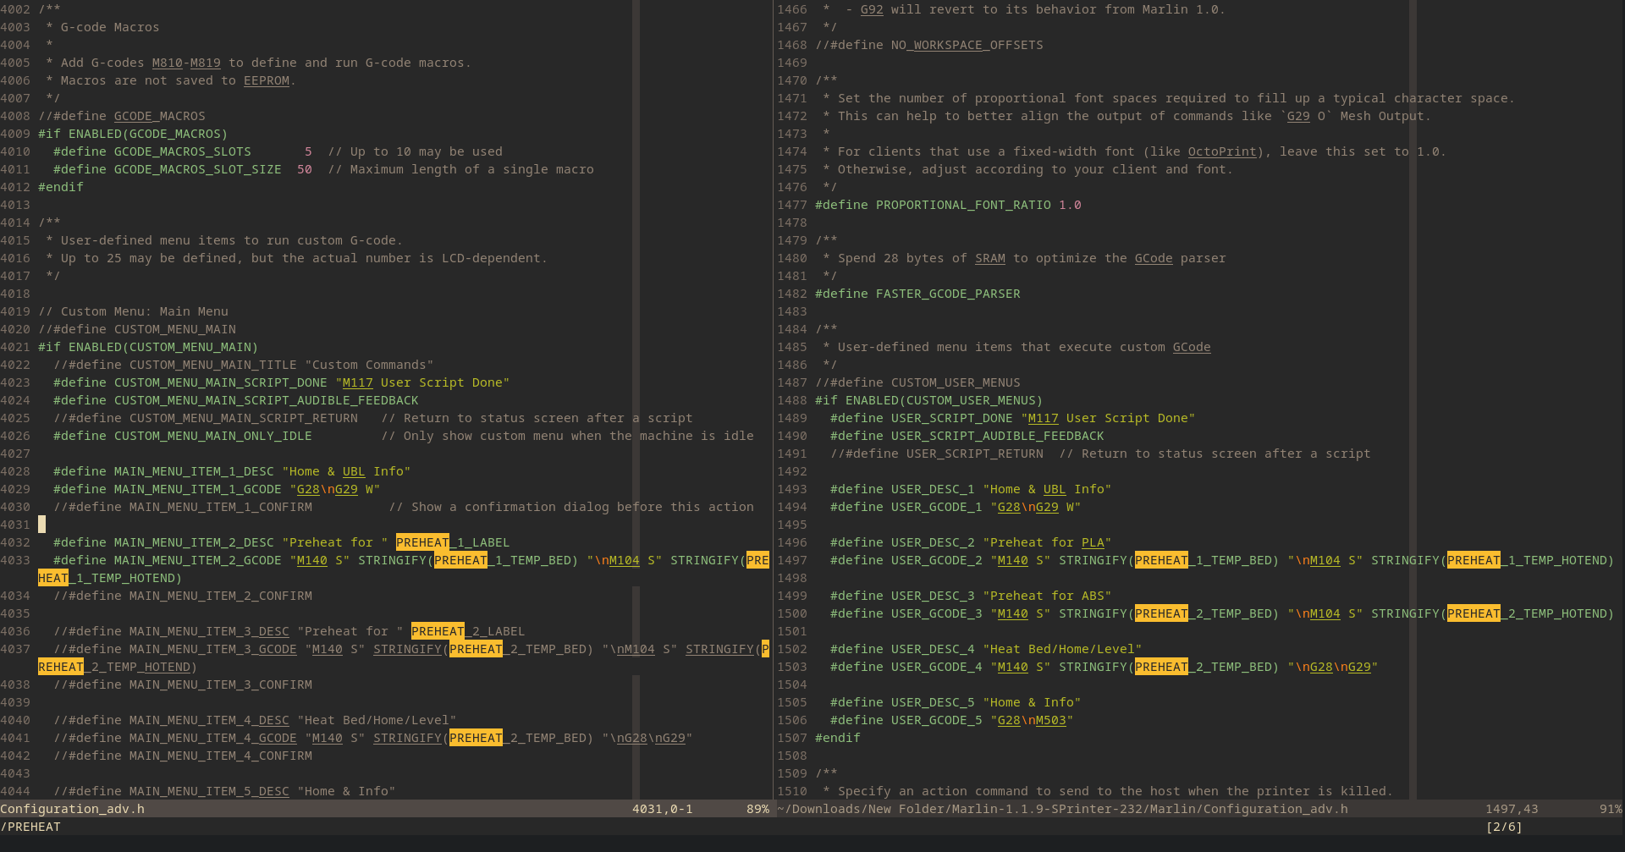Click value 50 of GCODE_MACROS_SLOT_SIZE
The height and width of the screenshot is (852, 1625).
point(304,169)
